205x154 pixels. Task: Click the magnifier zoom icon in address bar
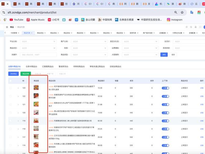pos(176,12)
